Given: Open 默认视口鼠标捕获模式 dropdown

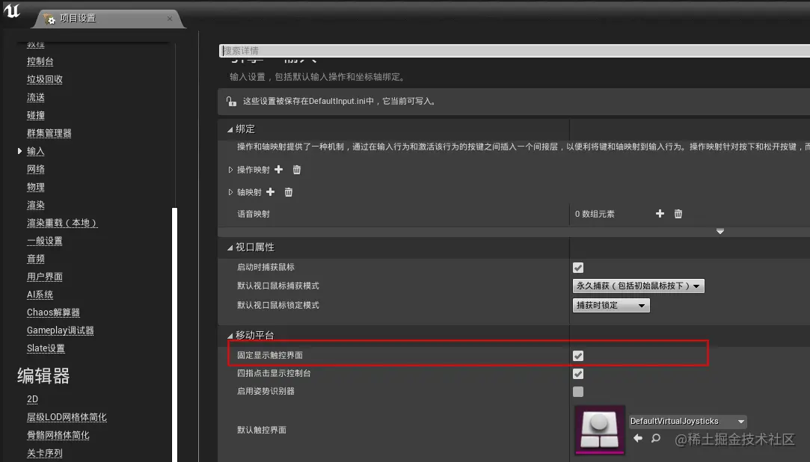Looking at the screenshot, I should click(638, 286).
